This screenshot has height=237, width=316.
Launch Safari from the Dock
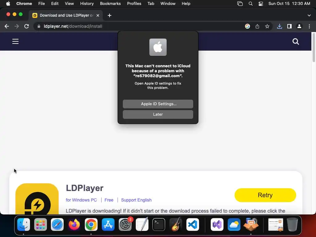(x=57, y=225)
